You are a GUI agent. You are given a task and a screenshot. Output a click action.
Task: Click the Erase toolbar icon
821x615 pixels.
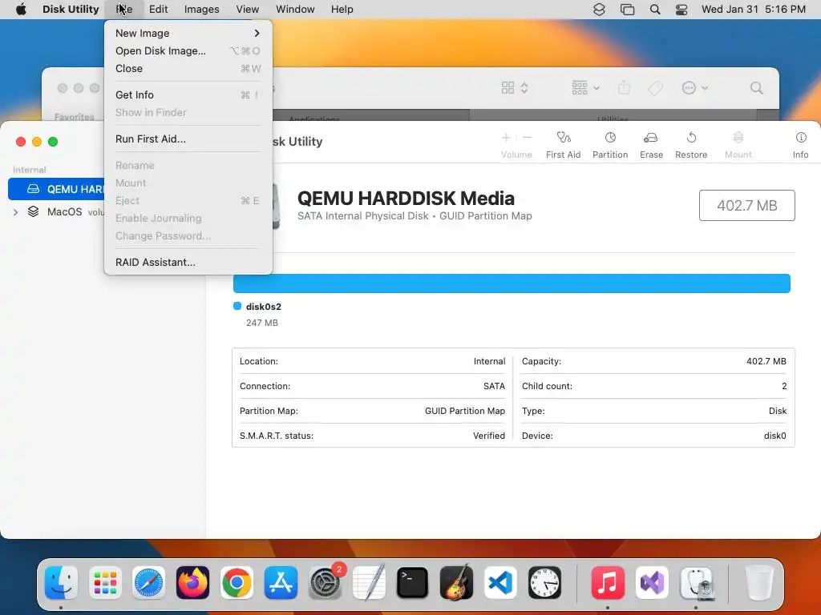(x=651, y=138)
